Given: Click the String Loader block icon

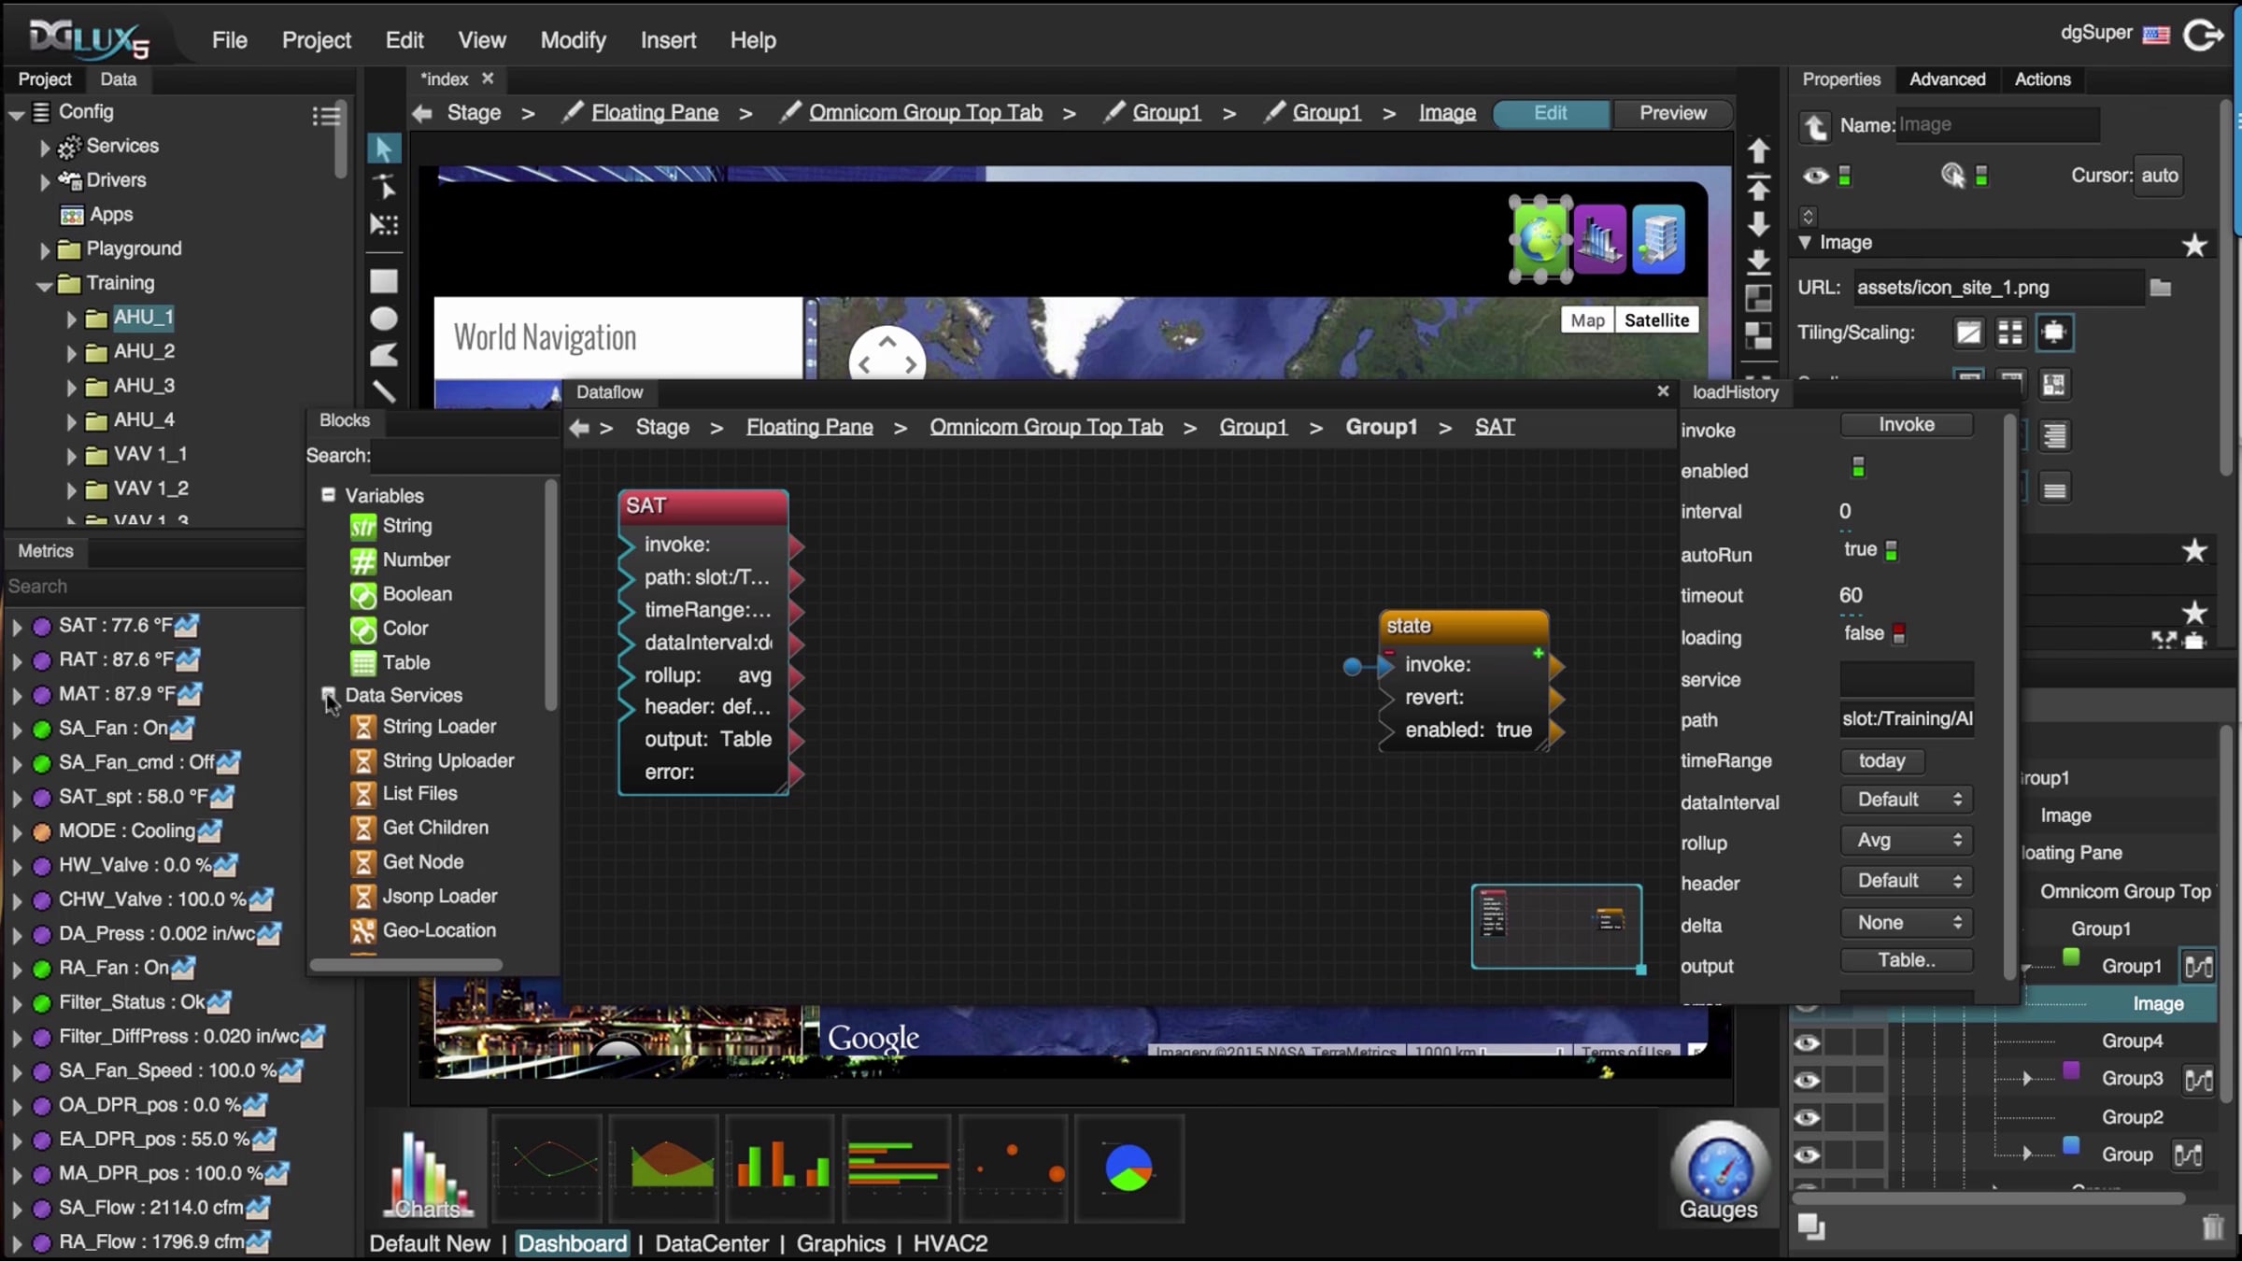Looking at the screenshot, I should click(x=362, y=727).
